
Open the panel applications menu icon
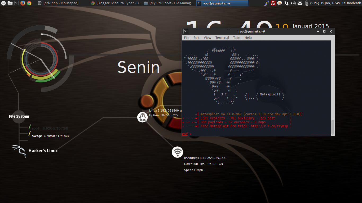click(x=3, y=3)
